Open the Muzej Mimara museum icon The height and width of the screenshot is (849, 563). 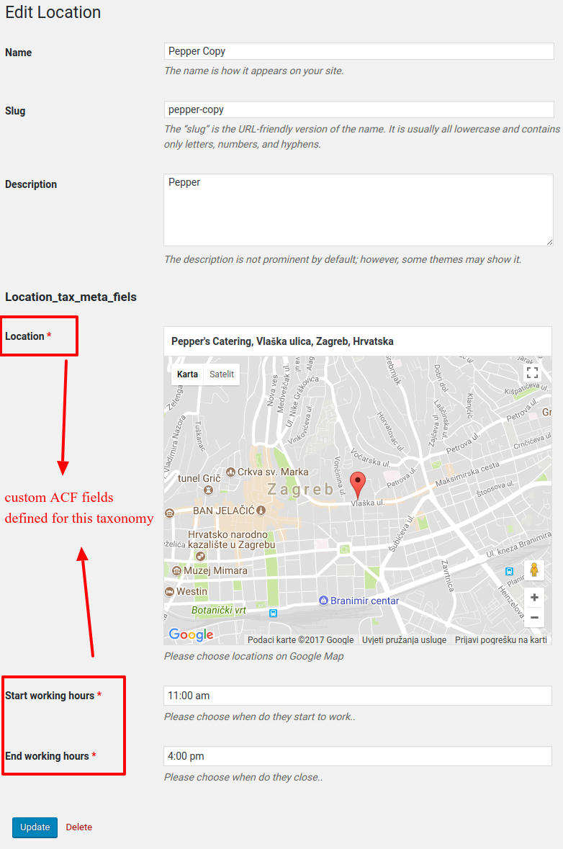click(176, 571)
